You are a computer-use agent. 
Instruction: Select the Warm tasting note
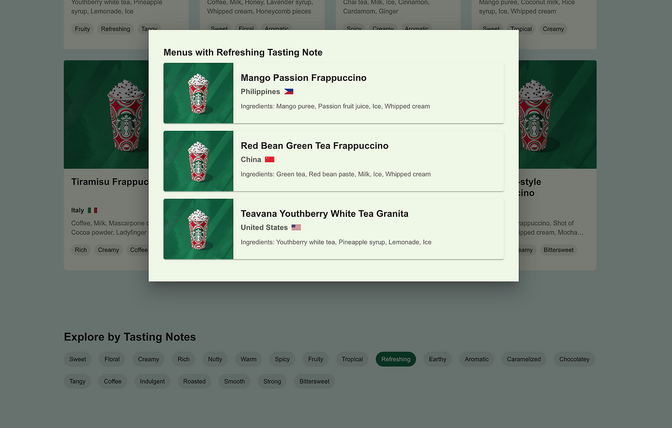point(249,359)
